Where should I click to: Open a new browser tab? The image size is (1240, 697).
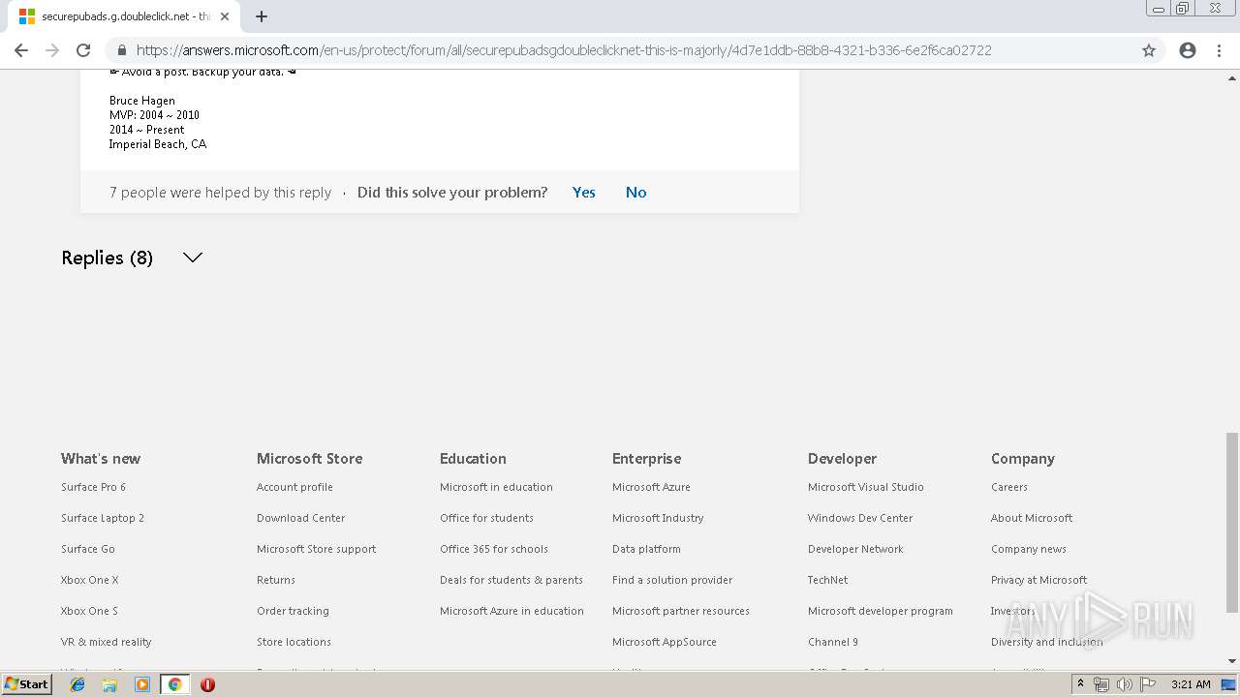click(x=262, y=16)
